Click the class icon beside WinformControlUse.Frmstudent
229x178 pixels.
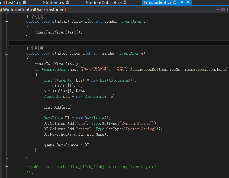[1, 10]
